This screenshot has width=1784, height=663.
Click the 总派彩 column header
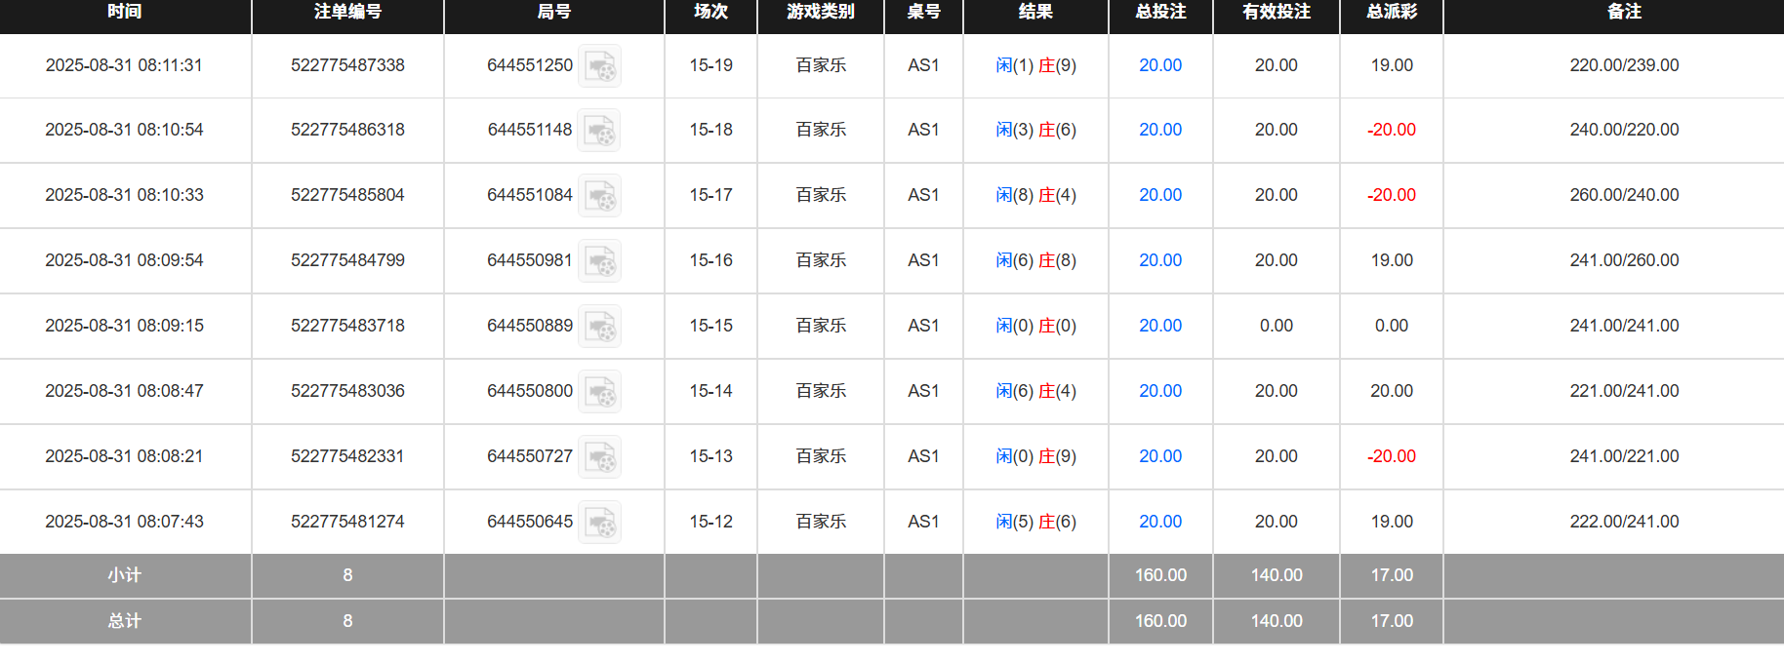(1391, 14)
